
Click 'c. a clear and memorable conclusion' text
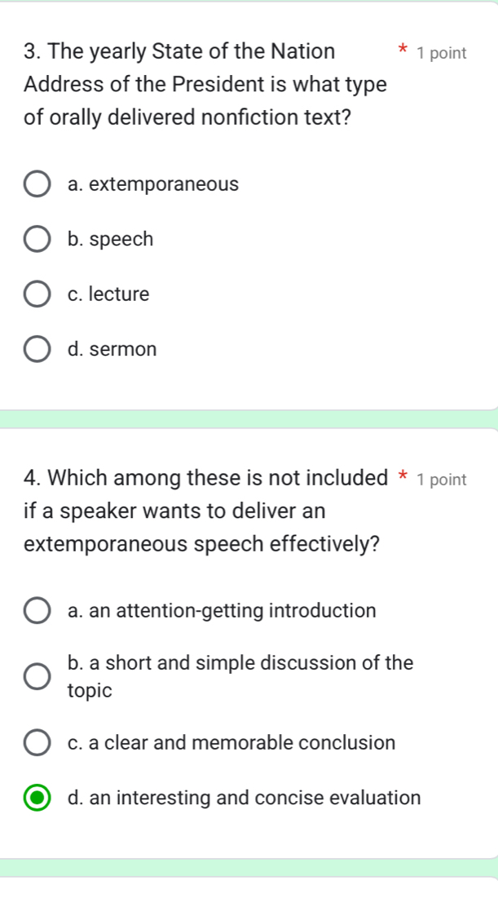(231, 743)
